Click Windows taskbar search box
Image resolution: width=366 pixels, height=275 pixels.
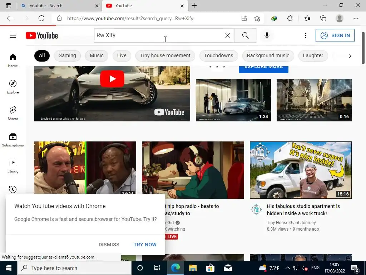(x=74, y=268)
